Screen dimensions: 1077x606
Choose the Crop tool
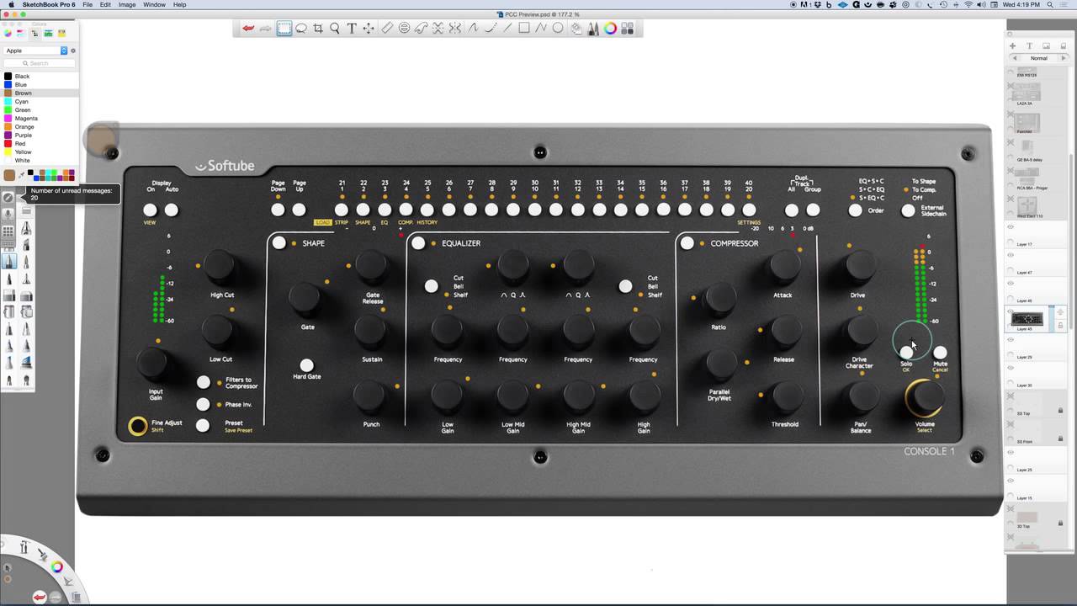tap(318, 29)
